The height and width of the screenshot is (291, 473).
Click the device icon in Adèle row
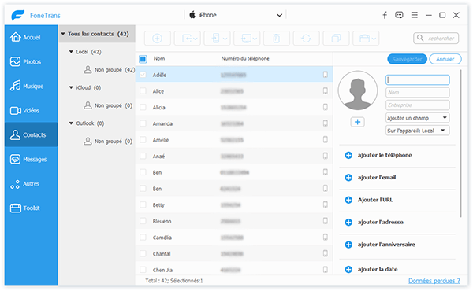coord(325,75)
